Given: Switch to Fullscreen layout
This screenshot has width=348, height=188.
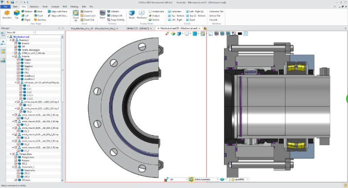Looking at the screenshot, I should [x=174, y=11].
